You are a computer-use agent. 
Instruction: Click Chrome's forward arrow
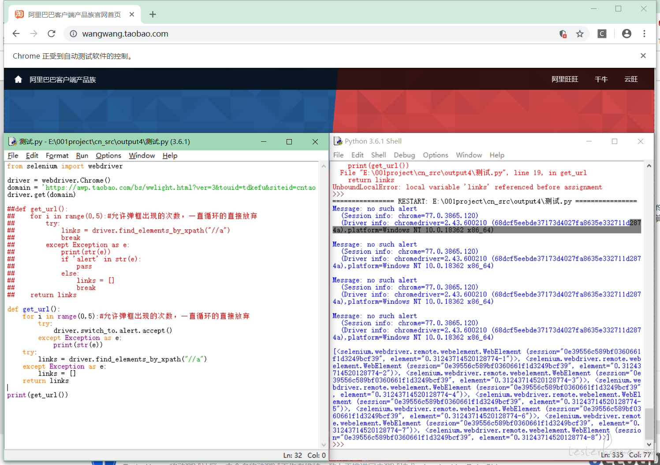(x=34, y=33)
